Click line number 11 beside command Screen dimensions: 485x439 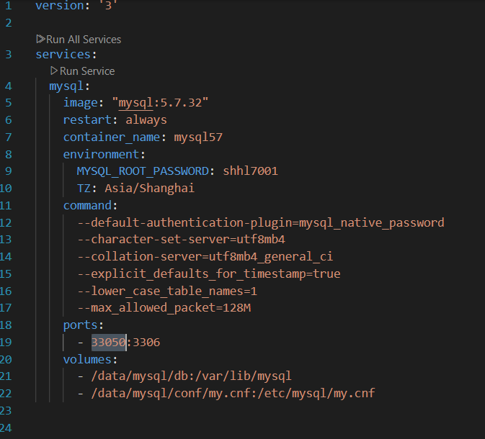point(8,205)
